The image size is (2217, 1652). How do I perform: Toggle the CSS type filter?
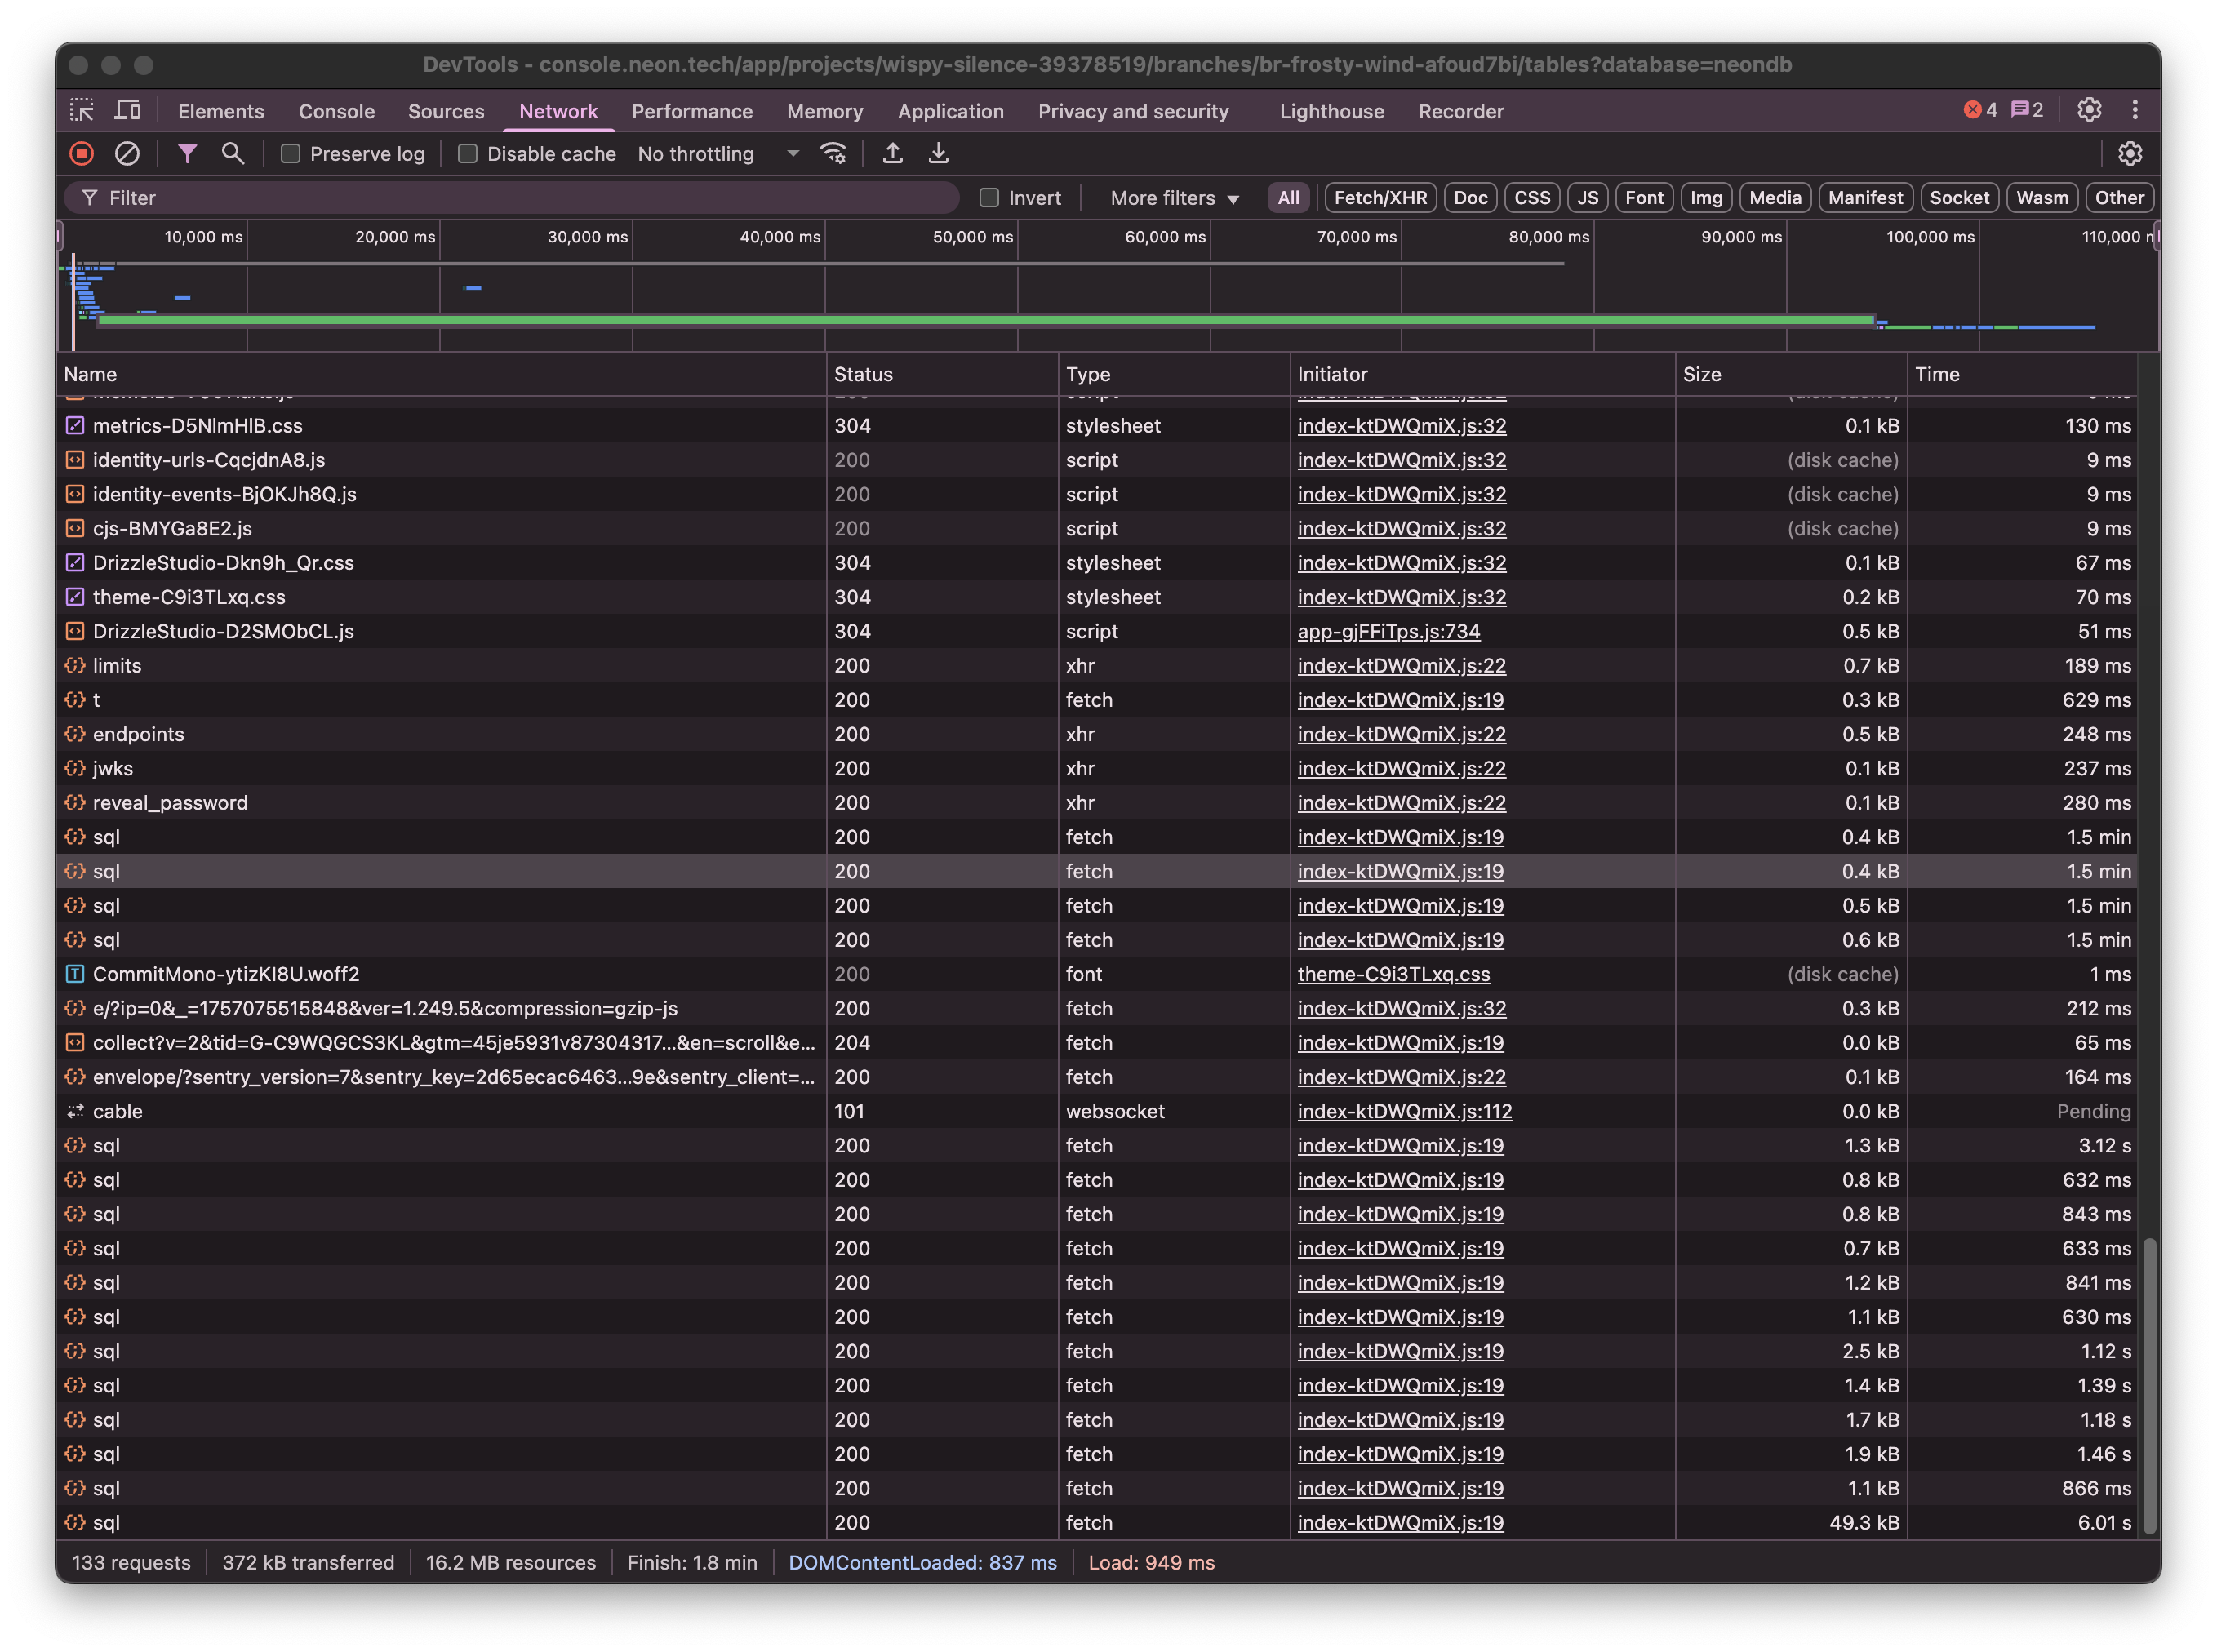tap(1531, 197)
